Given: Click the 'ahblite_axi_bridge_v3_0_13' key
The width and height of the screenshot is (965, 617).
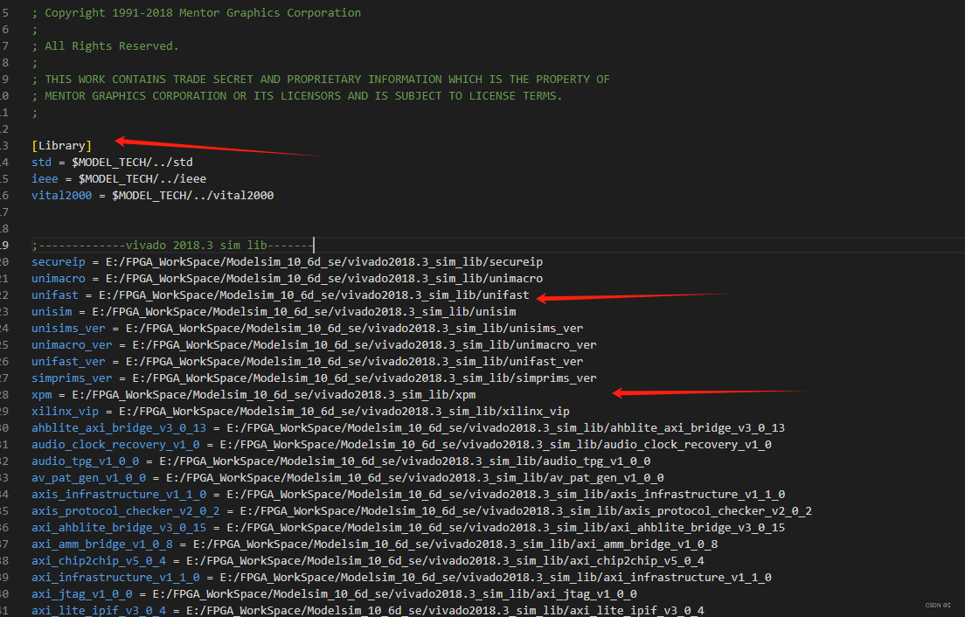Looking at the screenshot, I should pos(119,428).
